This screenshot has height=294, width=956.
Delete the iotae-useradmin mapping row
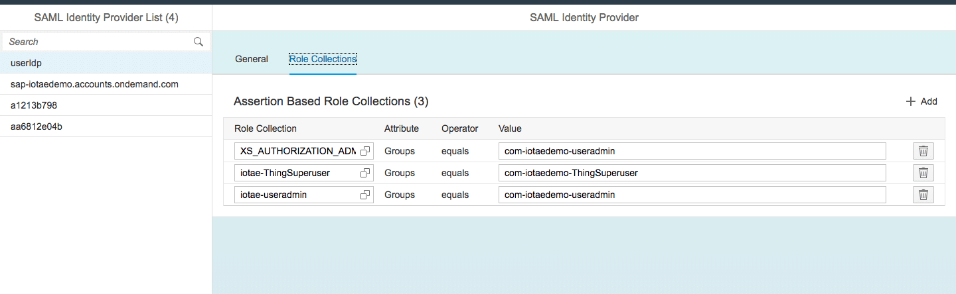pos(923,195)
